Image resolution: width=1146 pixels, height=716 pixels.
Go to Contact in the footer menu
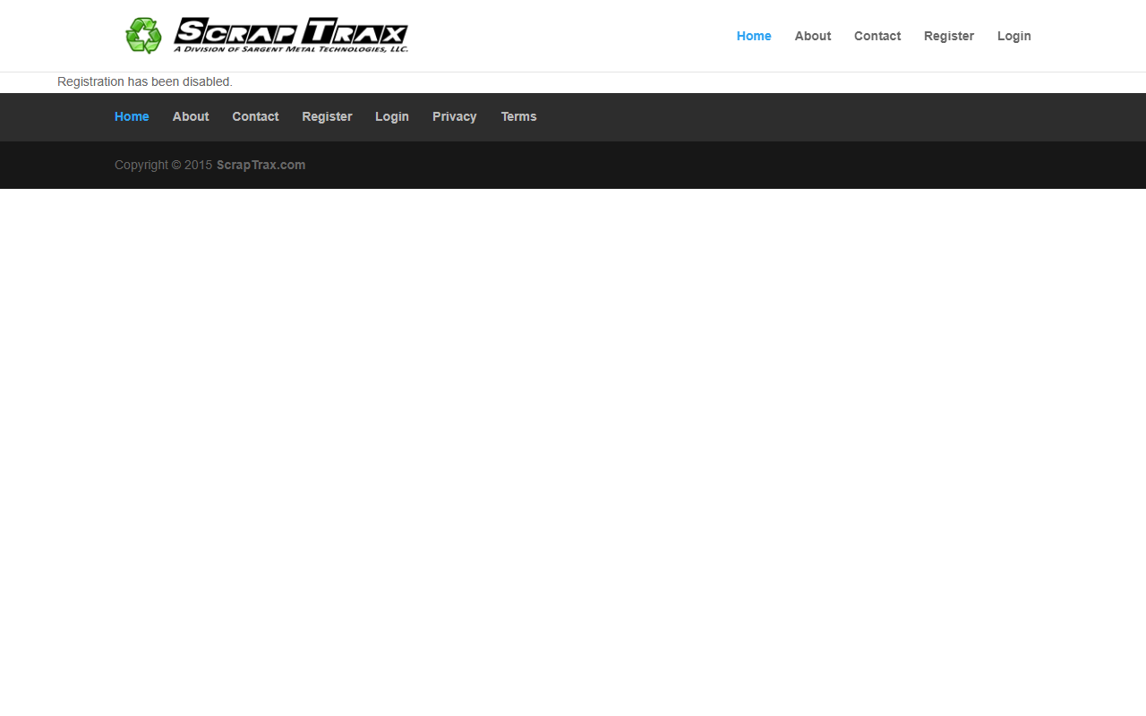255,116
